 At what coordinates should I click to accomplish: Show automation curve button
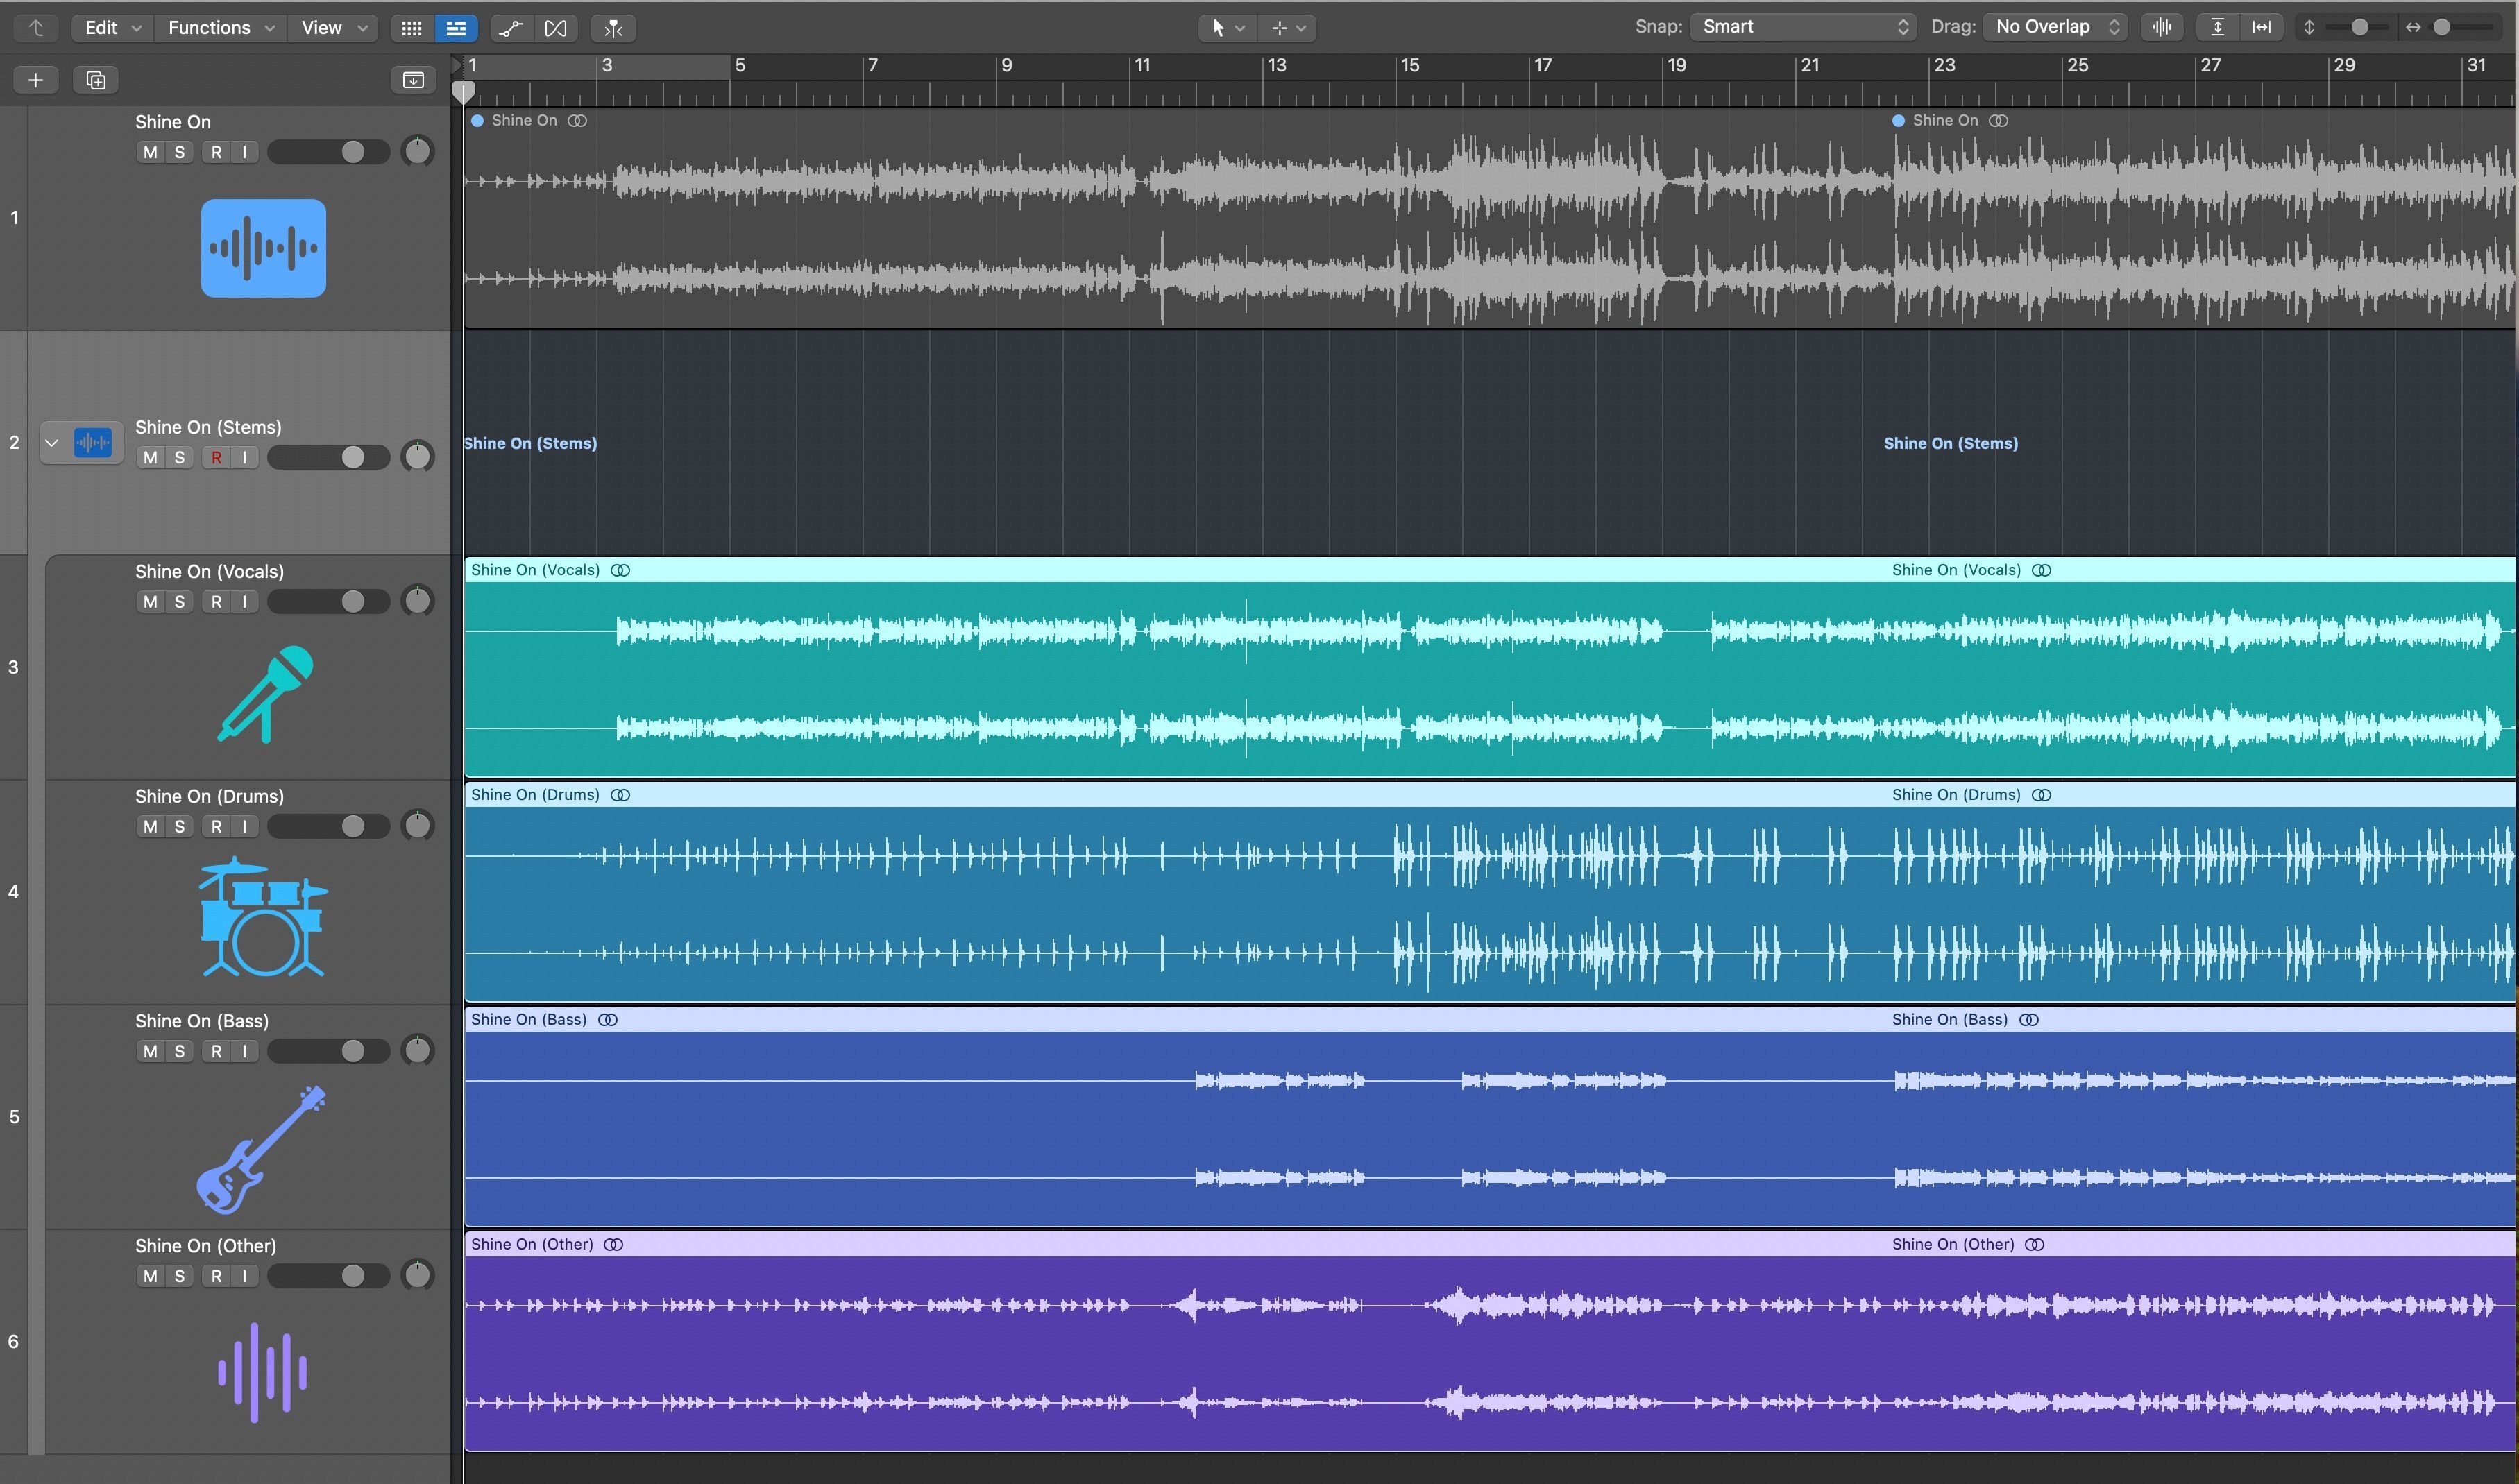point(511,28)
